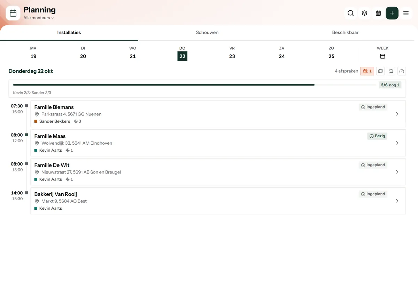Switch to the Installaties tab
The height and width of the screenshot is (290, 418).
(x=69, y=33)
